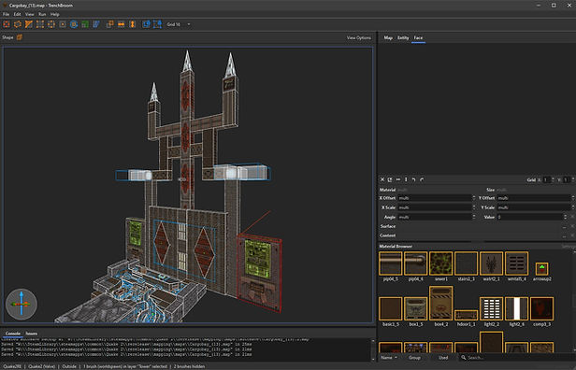576x370 pixels.
Task: Click the material browser vertical scrollbar
Action: pos(574,301)
